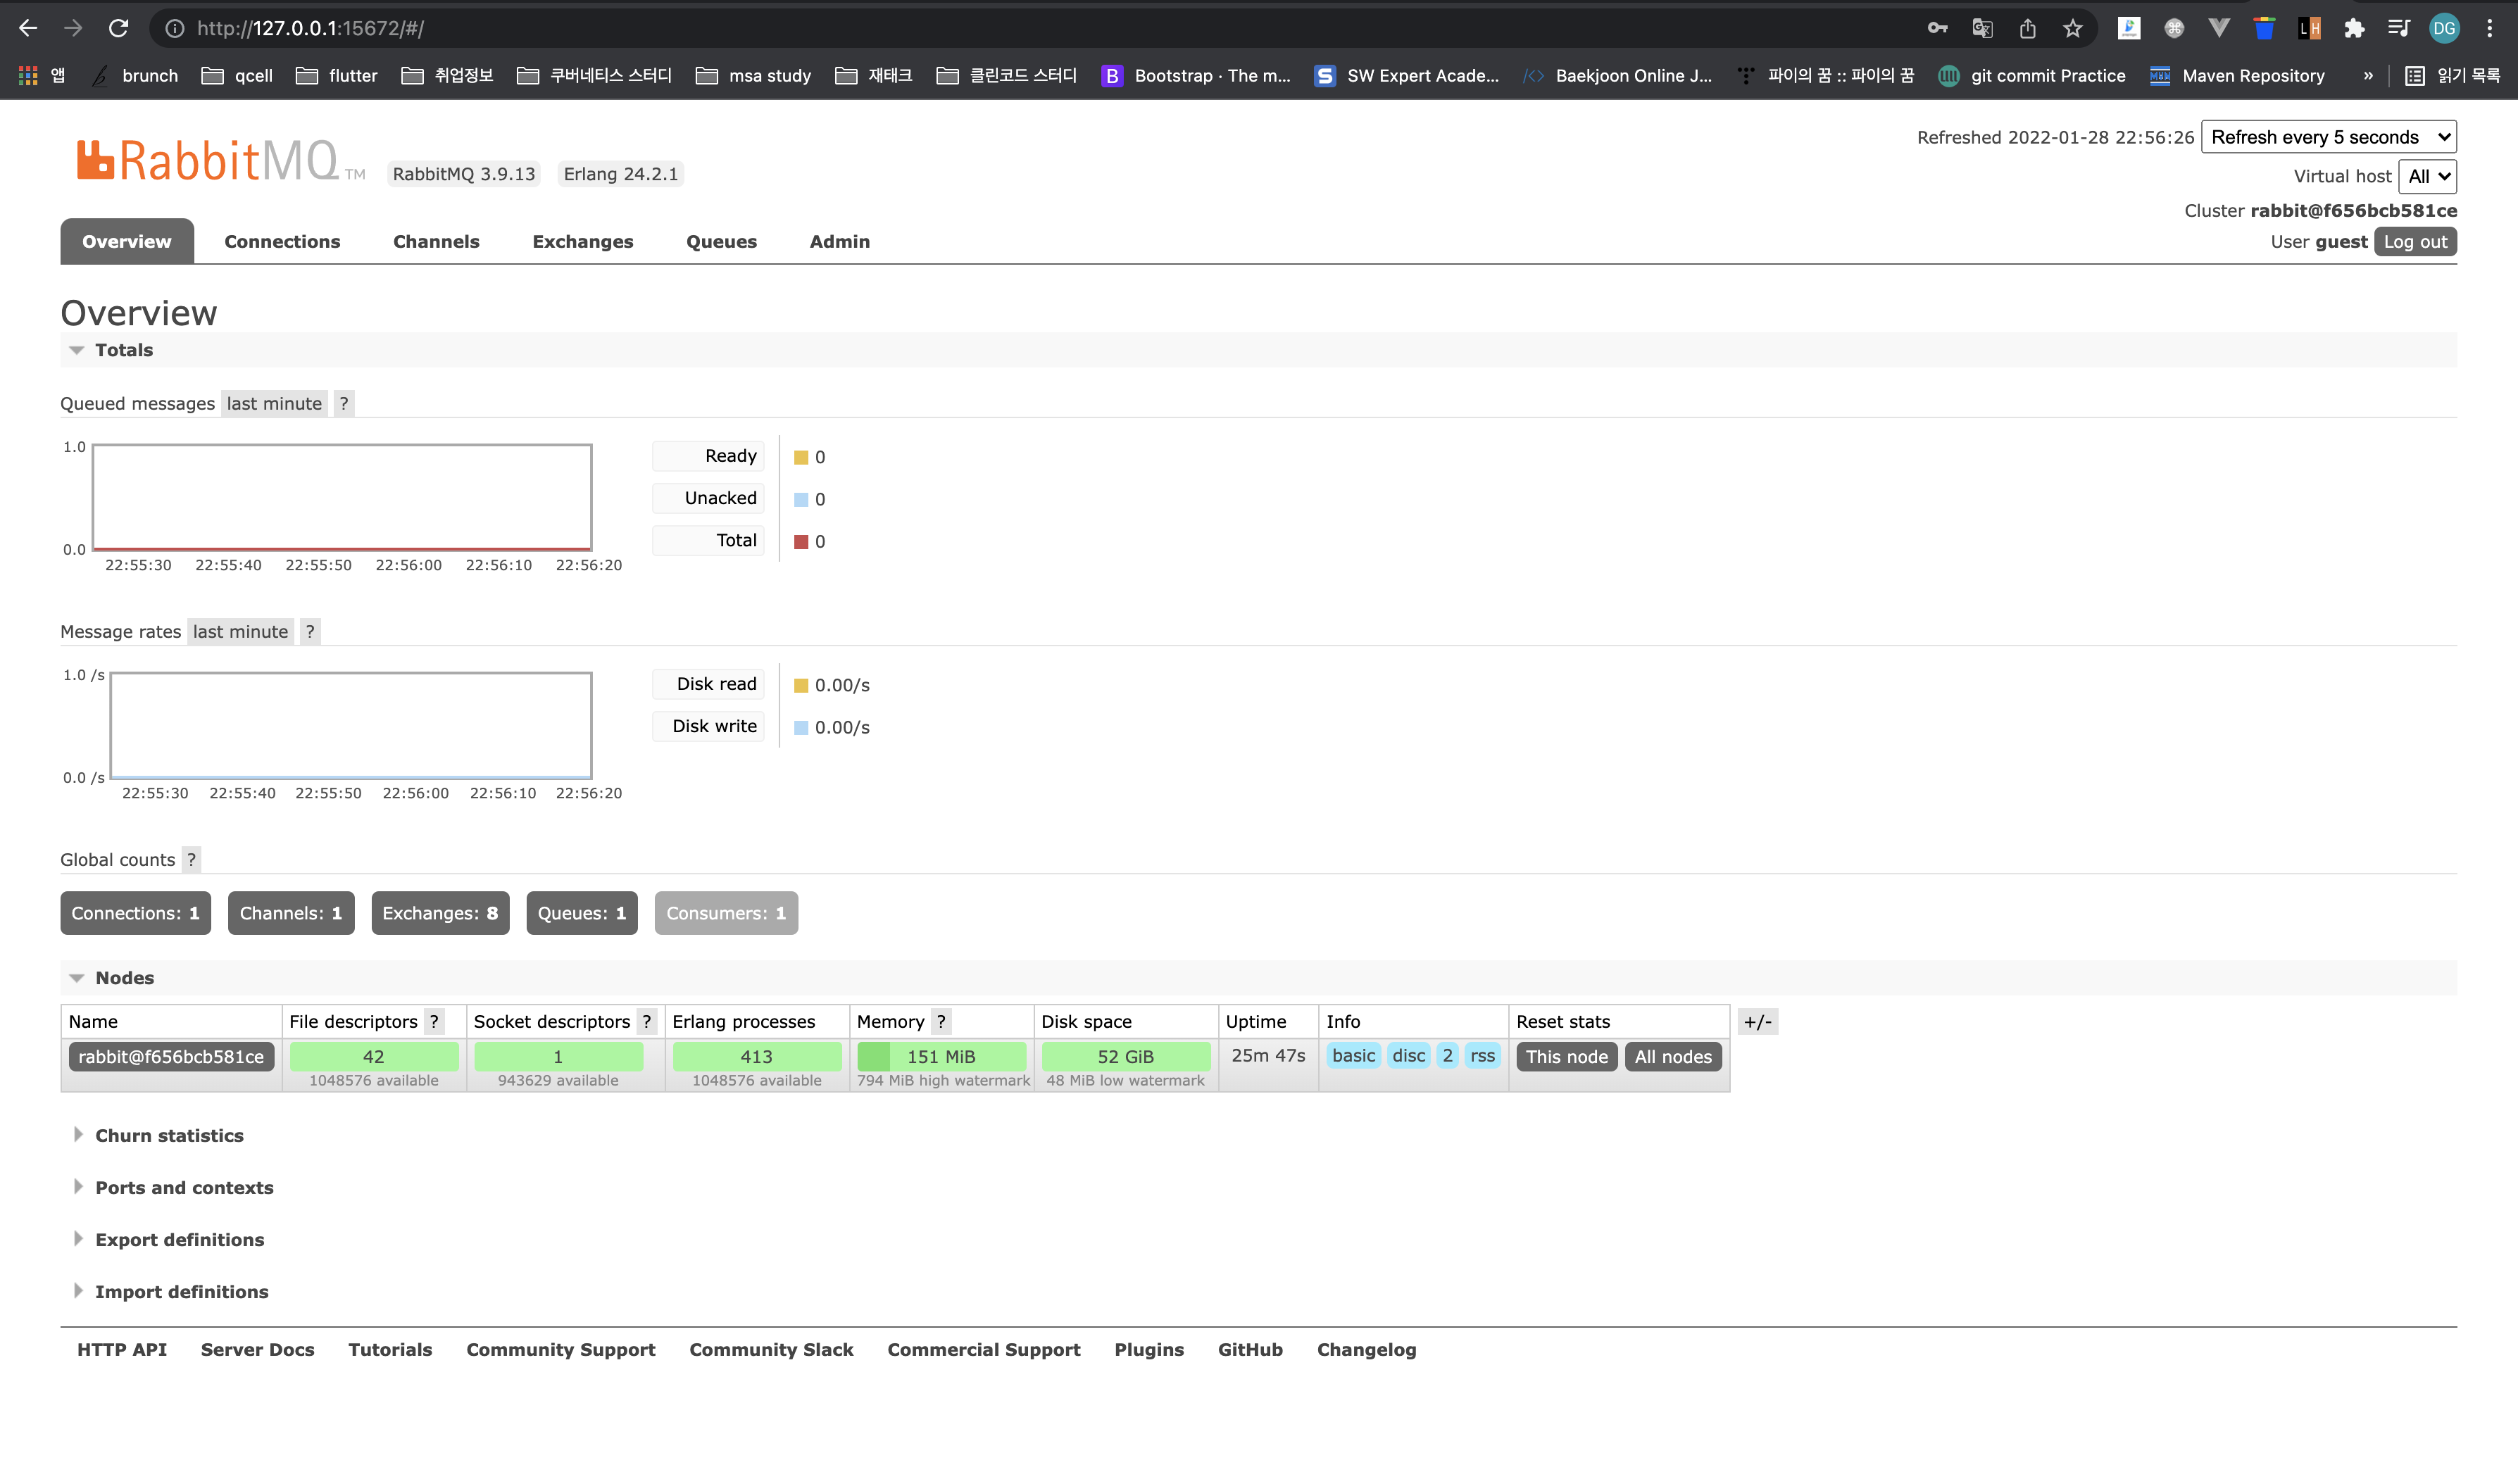This screenshot has width=2518, height=1484.
Task: Click Global counts help question mark
Action: 191,860
